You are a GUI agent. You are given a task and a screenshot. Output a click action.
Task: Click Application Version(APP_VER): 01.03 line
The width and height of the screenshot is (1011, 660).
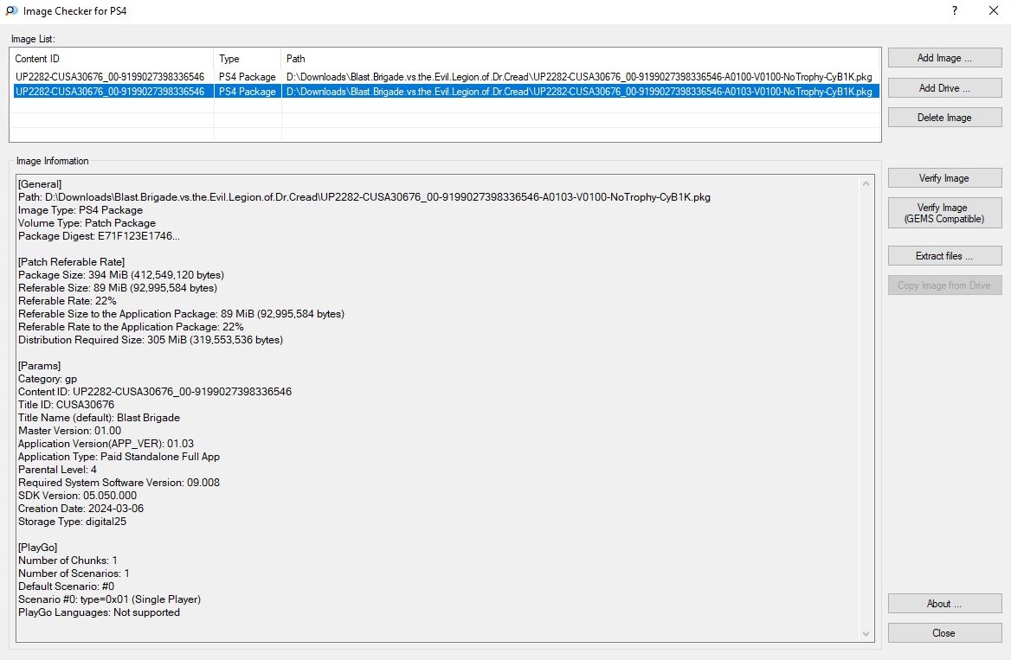coord(106,444)
